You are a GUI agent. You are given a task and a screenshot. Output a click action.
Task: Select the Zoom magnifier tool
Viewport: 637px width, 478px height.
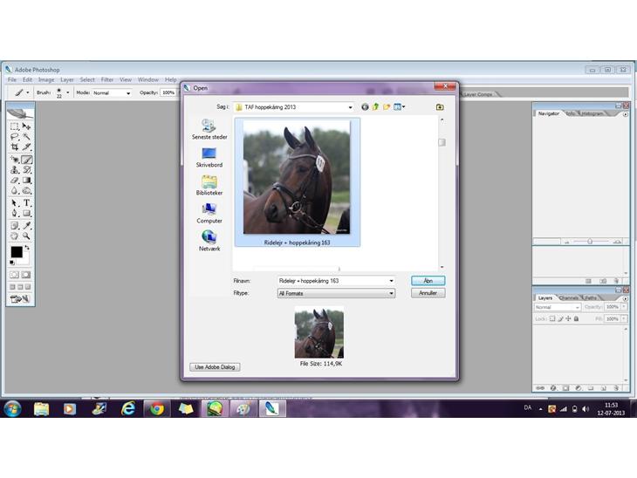click(27, 236)
